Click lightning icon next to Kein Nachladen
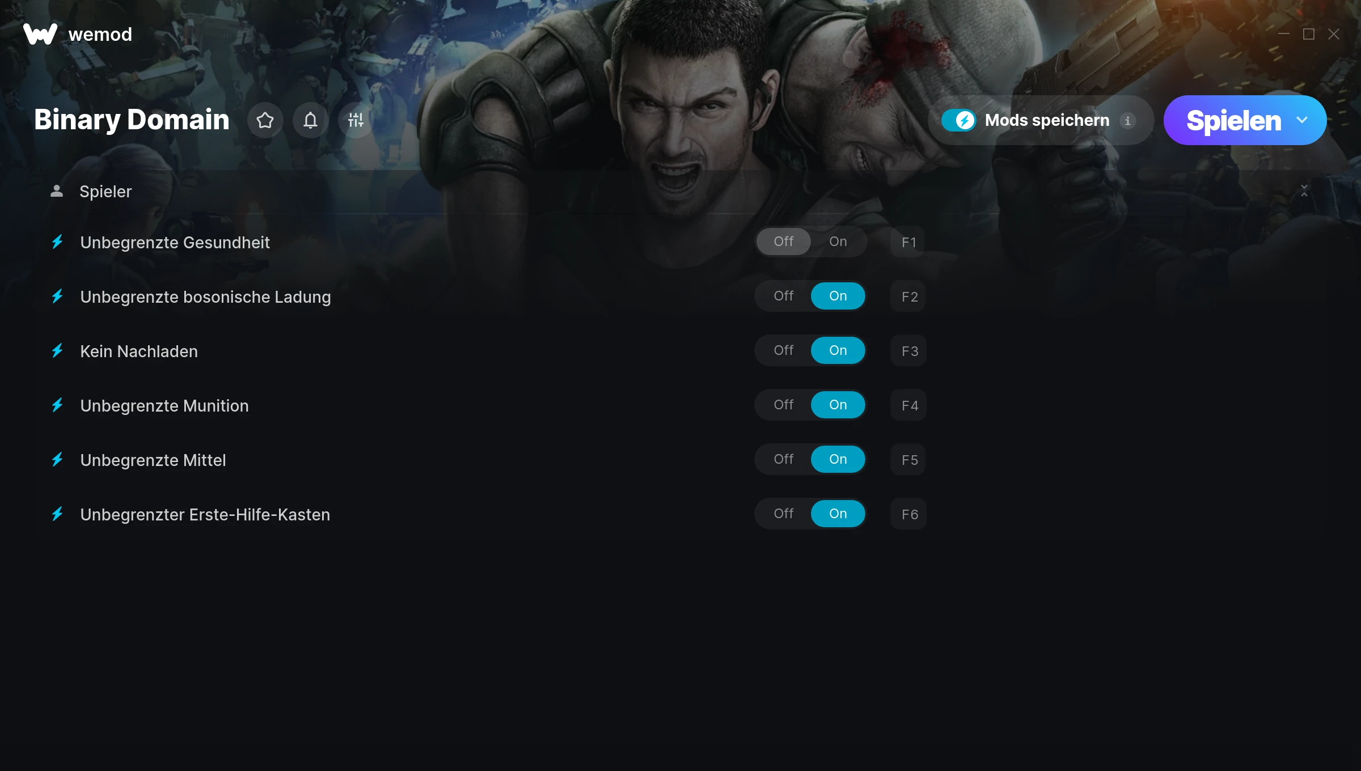 pyautogui.click(x=57, y=351)
